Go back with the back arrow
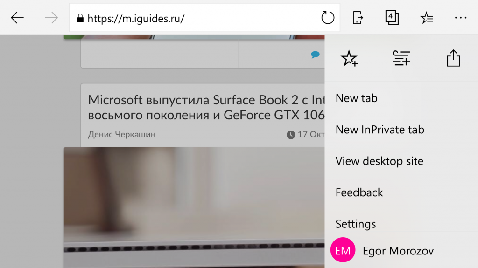Viewport: 478px width, 268px height. click(x=17, y=18)
